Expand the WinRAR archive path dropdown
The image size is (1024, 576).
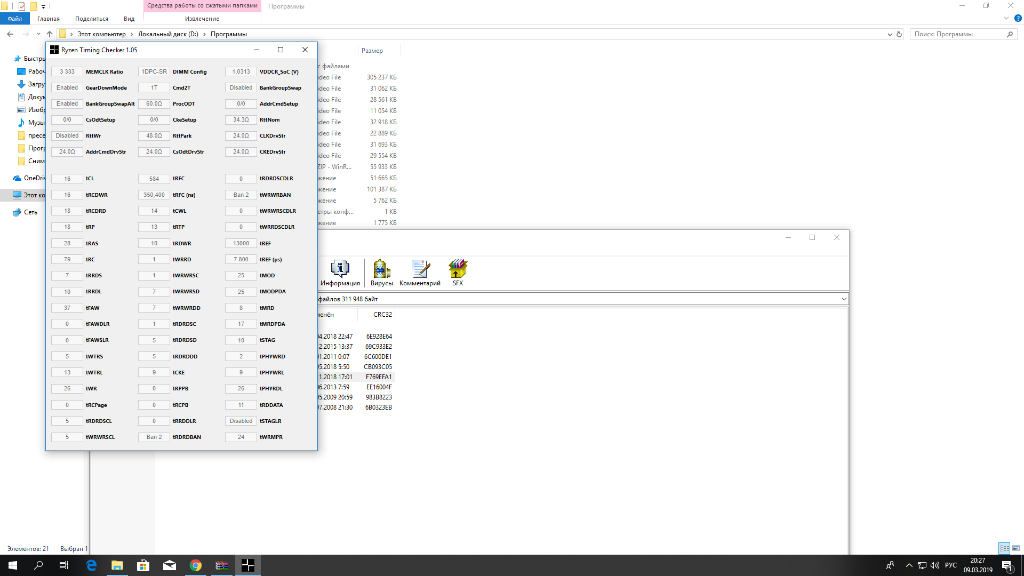[x=844, y=299]
